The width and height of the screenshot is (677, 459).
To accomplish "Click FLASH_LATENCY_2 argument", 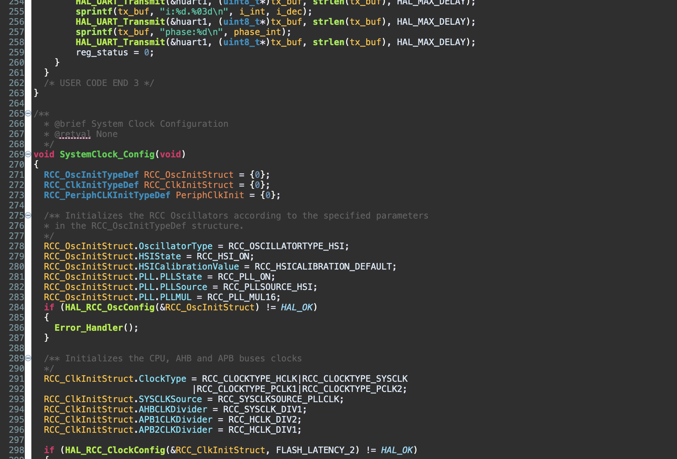I will 315,450.
